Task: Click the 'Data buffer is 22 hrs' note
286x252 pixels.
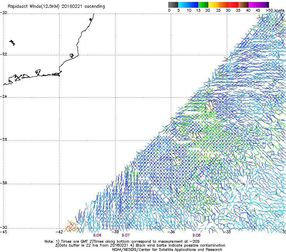Action: pos(92,245)
